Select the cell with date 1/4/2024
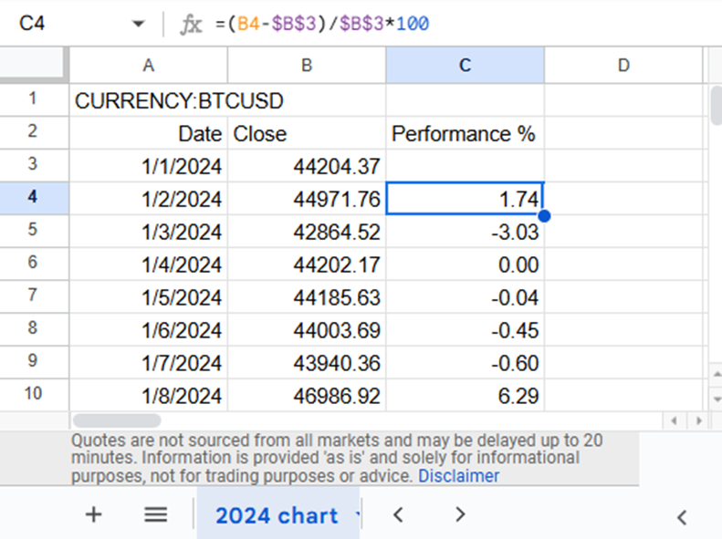The height and width of the screenshot is (539, 722). pyautogui.click(x=148, y=264)
